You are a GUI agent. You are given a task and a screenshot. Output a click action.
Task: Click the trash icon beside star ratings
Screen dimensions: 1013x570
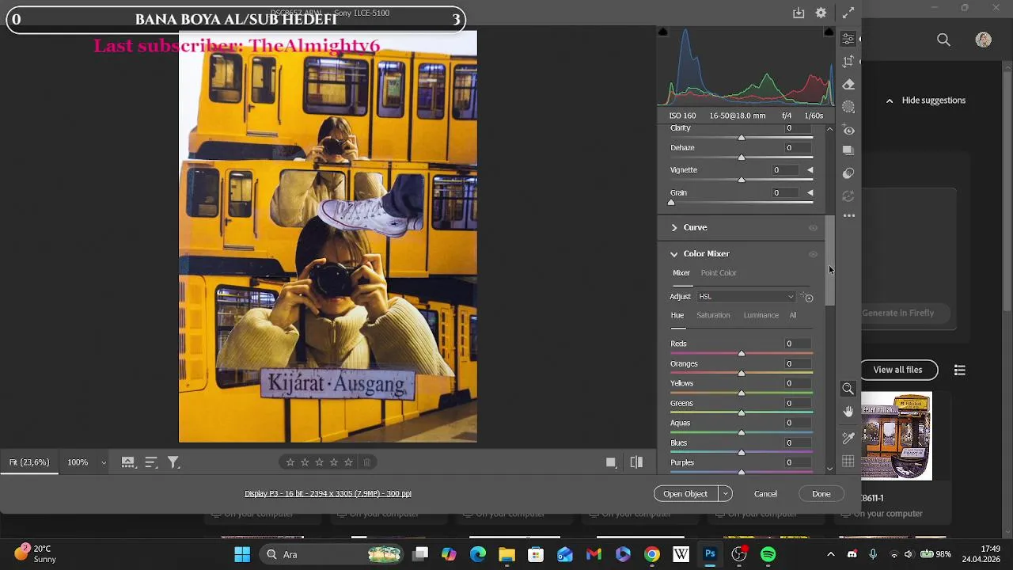click(366, 462)
